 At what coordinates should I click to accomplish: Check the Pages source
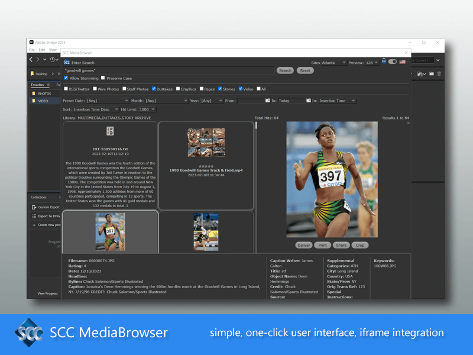tap(202, 89)
